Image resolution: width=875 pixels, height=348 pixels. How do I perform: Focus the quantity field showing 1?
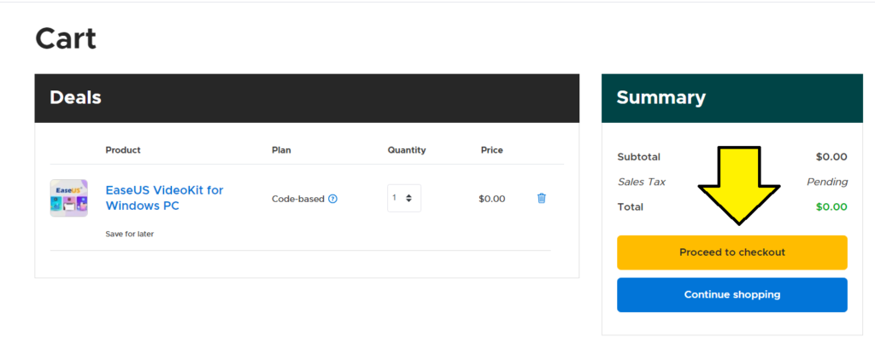point(404,198)
